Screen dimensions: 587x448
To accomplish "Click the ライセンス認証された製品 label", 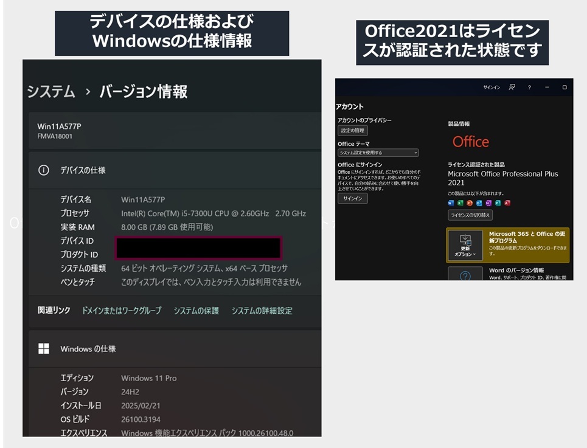I will click(x=476, y=165).
